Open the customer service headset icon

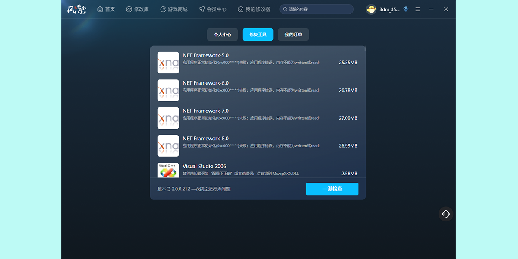[x=445, y=214]
